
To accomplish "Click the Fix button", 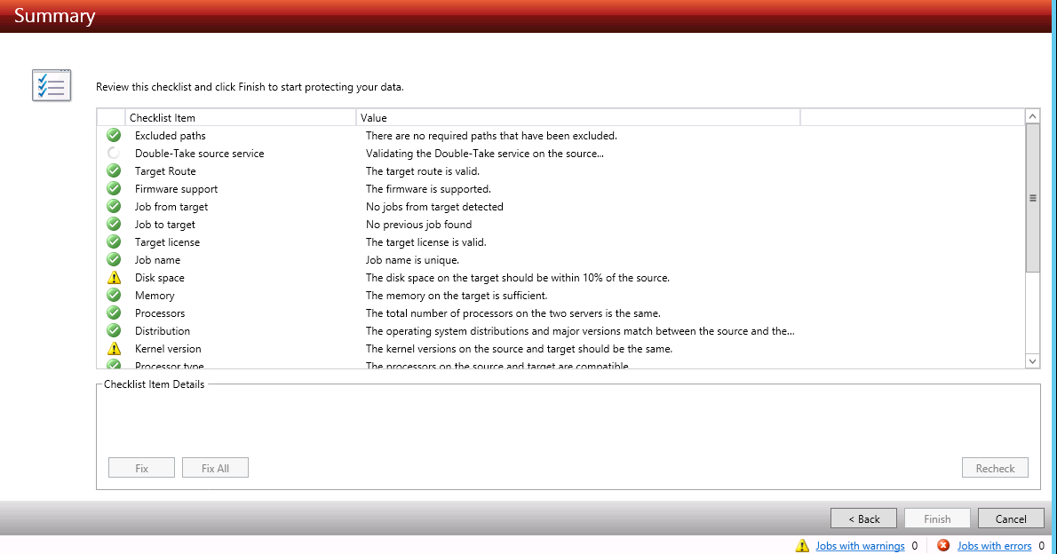I will [141, 468].
